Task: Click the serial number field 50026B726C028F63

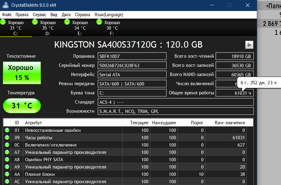Action: click(x=132, y=65)
